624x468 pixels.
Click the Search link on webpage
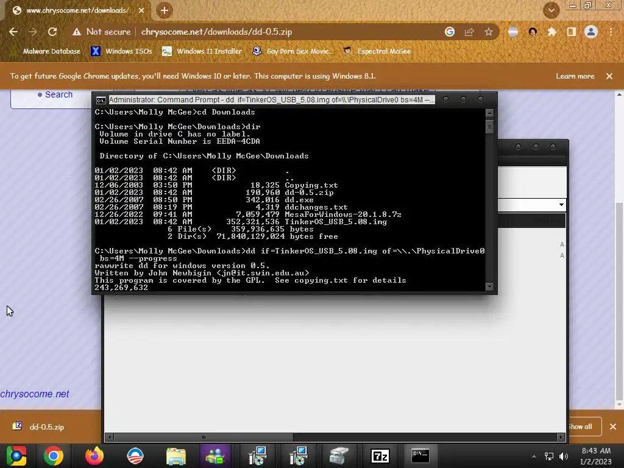58,94
